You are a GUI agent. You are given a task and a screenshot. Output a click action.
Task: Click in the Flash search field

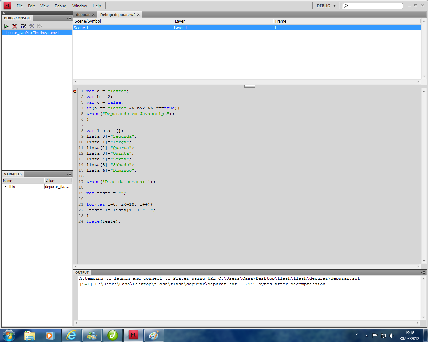[x=374, y=6]
